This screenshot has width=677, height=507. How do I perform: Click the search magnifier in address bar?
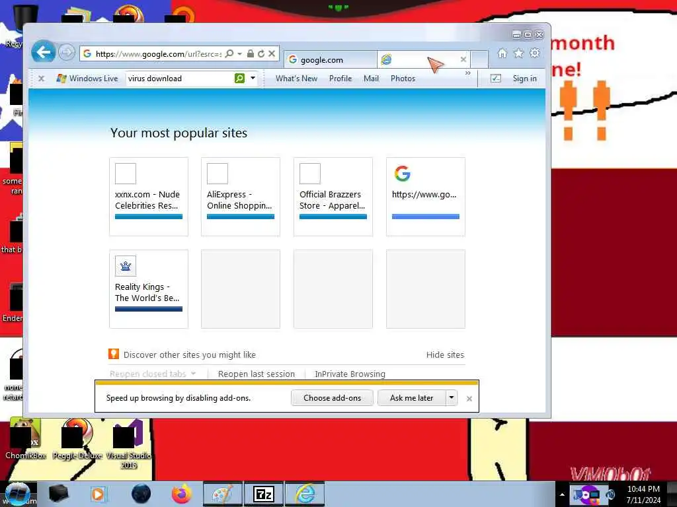(x=229, y=53)
